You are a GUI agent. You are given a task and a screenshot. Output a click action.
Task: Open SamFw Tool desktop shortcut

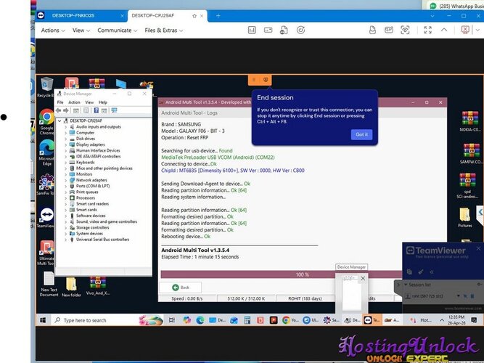(46, 184)
